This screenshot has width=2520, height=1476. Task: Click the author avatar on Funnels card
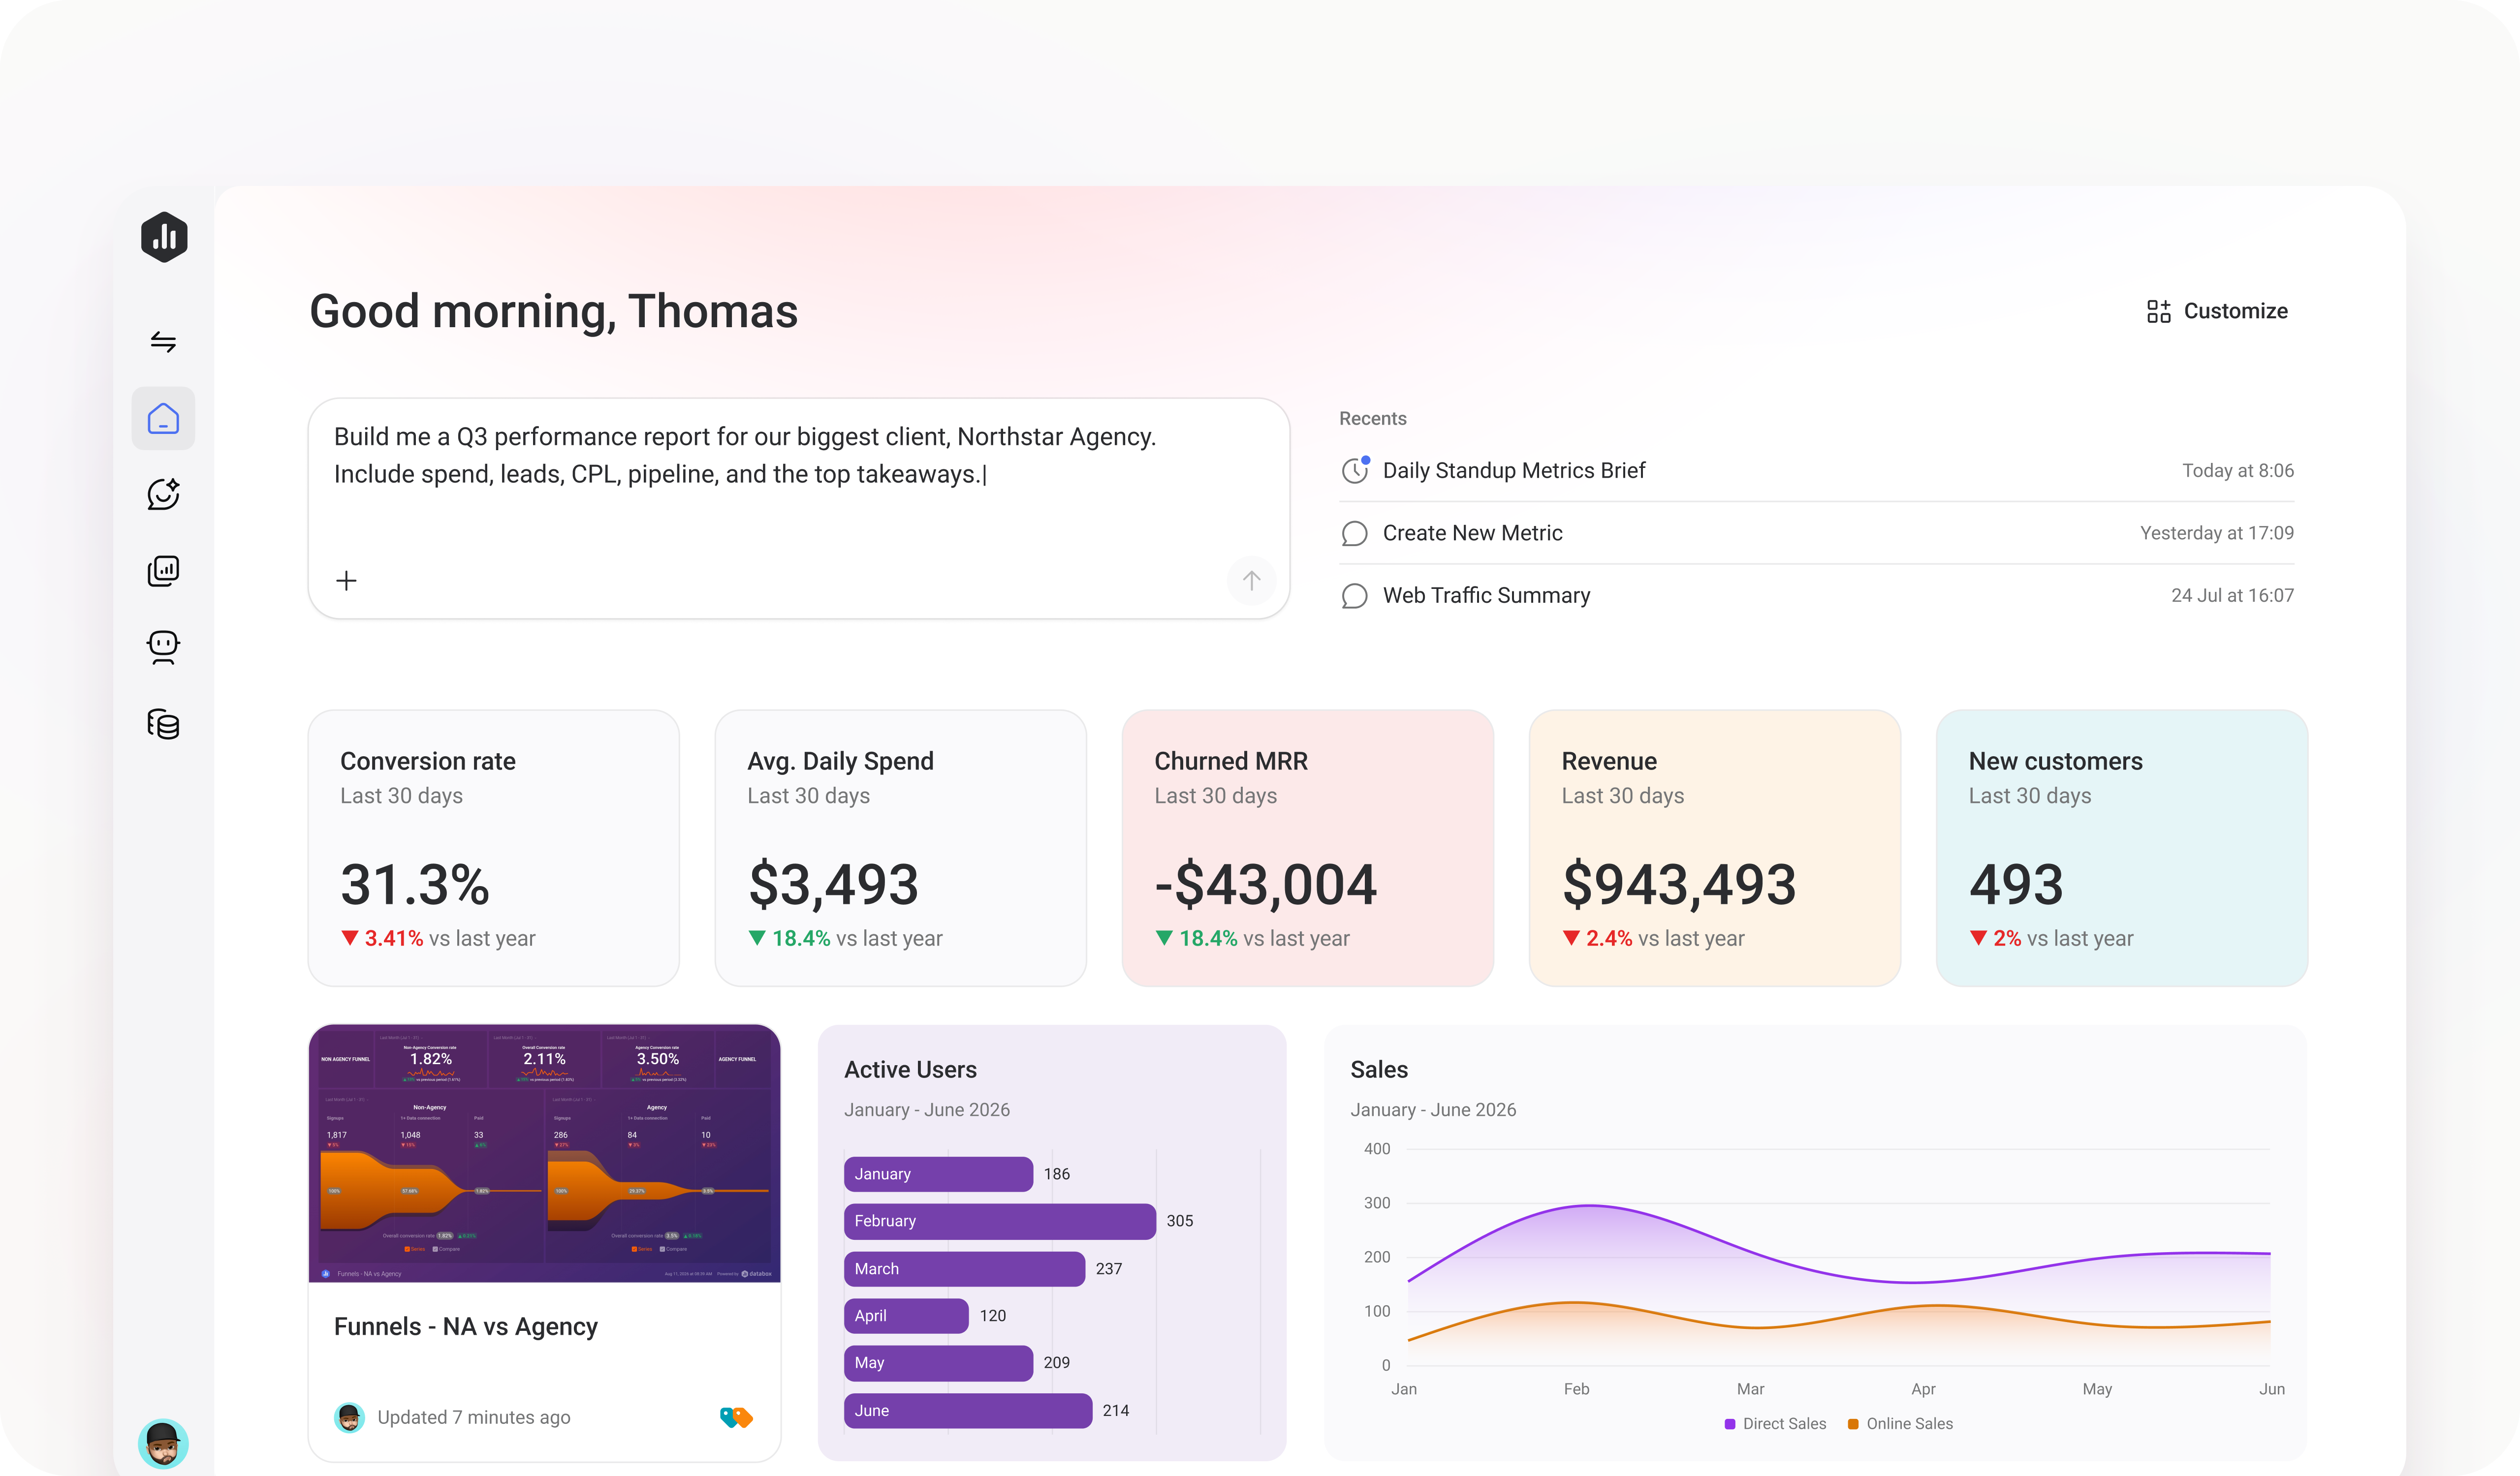(349, 1417)
